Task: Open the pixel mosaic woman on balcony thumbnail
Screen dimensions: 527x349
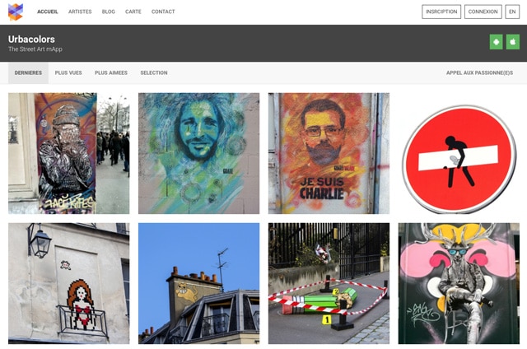Action: pos(69,283)
